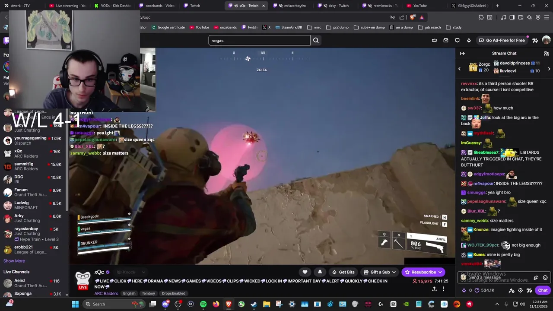Toggle the browser sidebar panel
This screenshot has height=311, width=553.
click(x=512, y=17)
